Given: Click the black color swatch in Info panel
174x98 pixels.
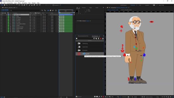Looking at the screenshot, I should coord(77,11).
